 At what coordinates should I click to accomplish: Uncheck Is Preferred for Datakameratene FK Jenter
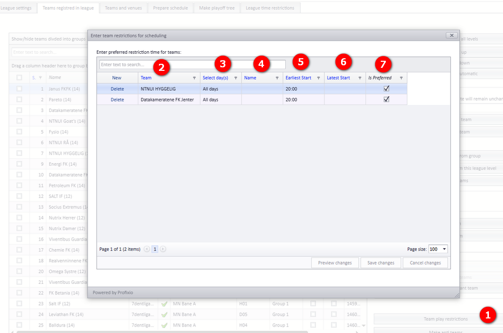tap(386, 99)
